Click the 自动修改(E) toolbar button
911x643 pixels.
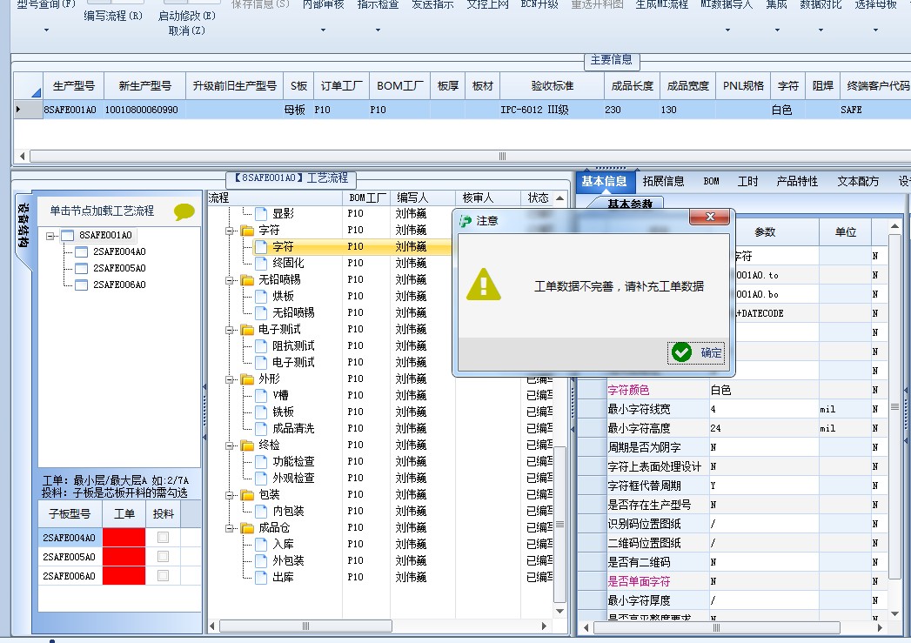186,16
